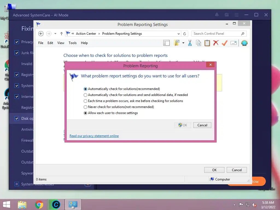The width and height of the screenshot is (280, 210).
Task: Click the Forward navigation arrow
Action: click(49, 34)
